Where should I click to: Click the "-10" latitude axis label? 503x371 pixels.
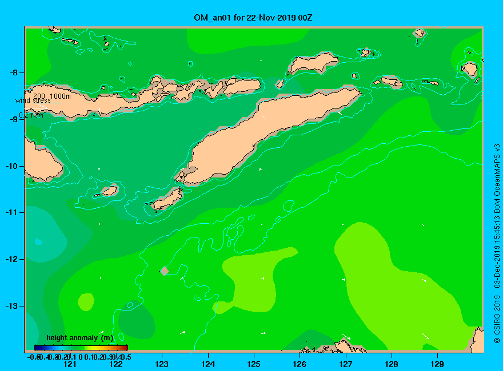tap(11, 166)
